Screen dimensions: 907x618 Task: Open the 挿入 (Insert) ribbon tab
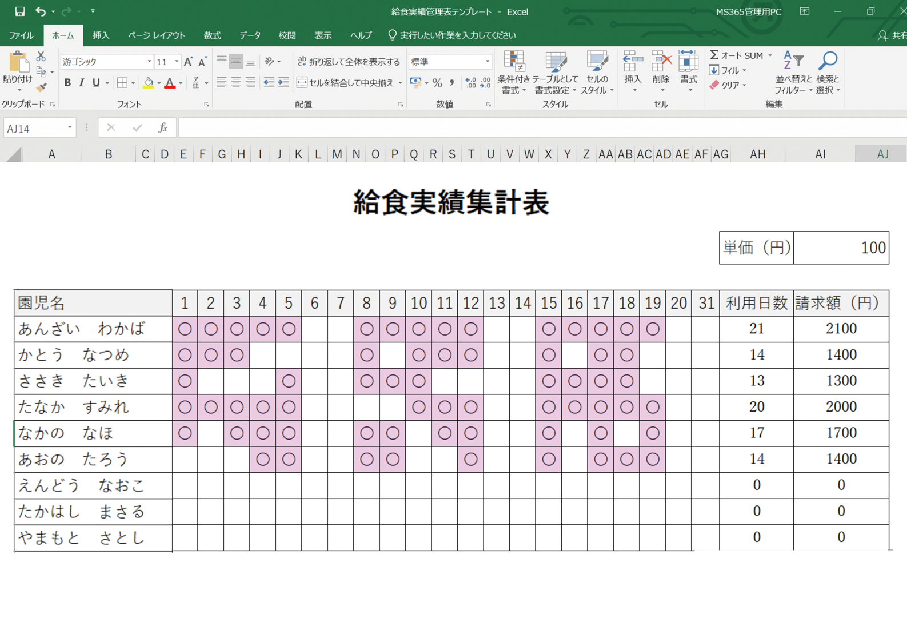point(101,35)
